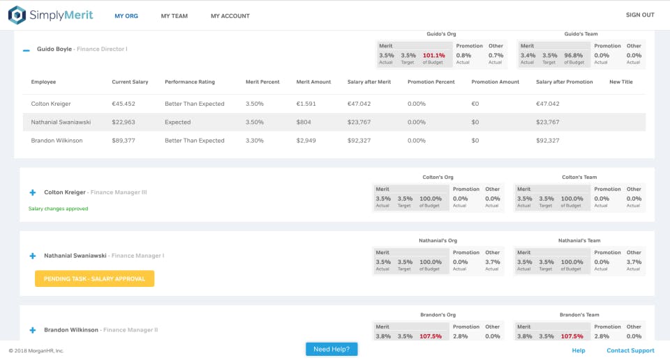Expand Colton Kreiger's team section
Screen dimensions: 670x360
[33, 192]
